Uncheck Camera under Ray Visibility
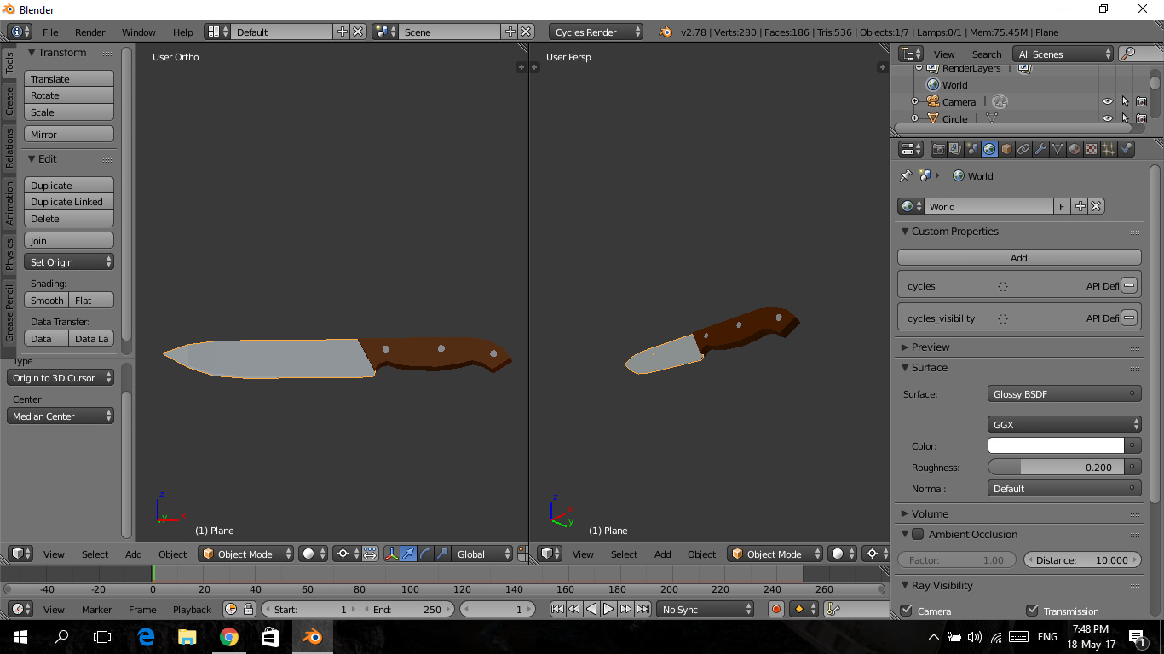 tap(907, 611)
